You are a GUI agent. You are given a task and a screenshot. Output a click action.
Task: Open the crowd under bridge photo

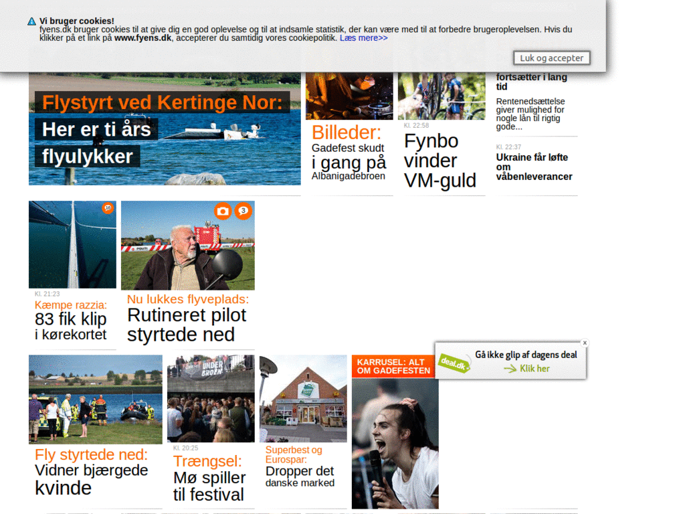click(211, 399)
